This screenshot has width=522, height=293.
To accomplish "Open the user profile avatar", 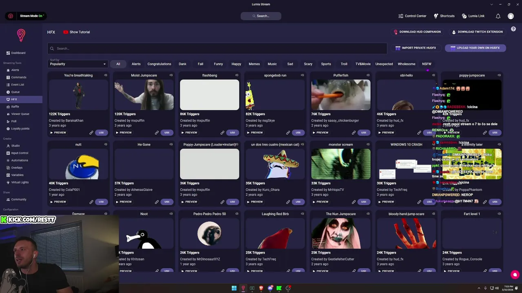I will coord(511,16).
